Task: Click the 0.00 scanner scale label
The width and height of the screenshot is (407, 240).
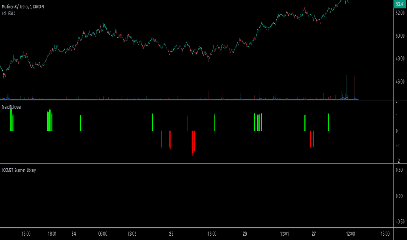Action: click(399, 196)
